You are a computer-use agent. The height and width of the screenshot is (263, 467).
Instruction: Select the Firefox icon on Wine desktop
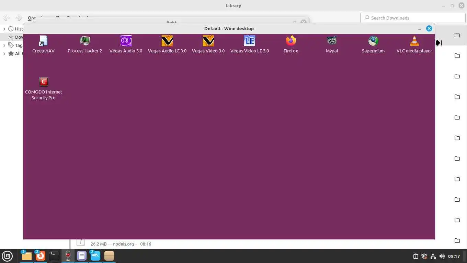[x=291, y=41]
